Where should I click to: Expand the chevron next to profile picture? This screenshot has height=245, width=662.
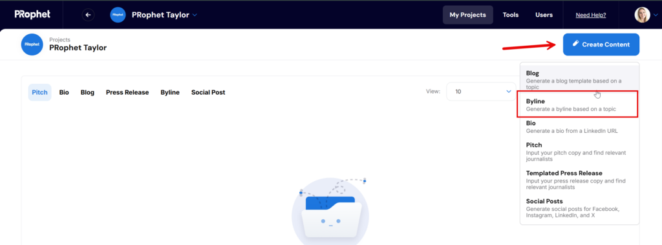click(656, 15)
